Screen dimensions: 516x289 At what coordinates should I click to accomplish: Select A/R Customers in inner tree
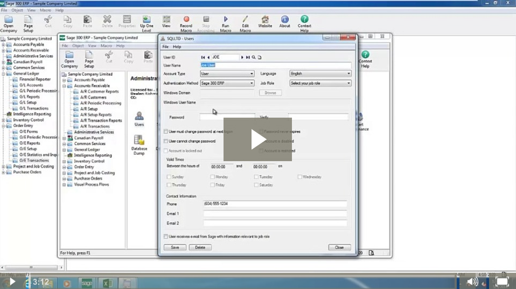(93, 97)
